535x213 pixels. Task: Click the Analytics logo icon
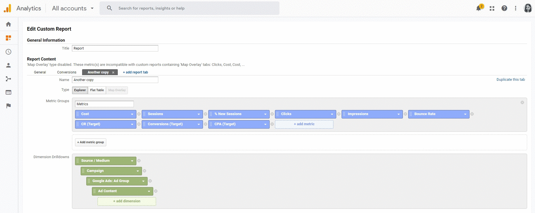click(x=8, y=8)
